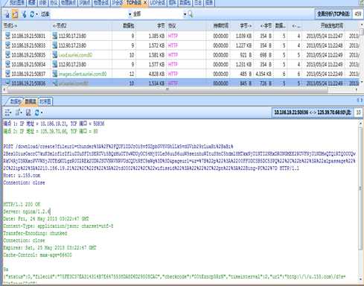
Task: Click the 4.828 KB bytes cell
Action: (x=156, y=74)
